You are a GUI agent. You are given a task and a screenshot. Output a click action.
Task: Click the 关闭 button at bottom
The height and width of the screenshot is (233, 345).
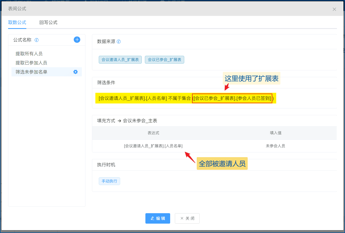(187, 218)
